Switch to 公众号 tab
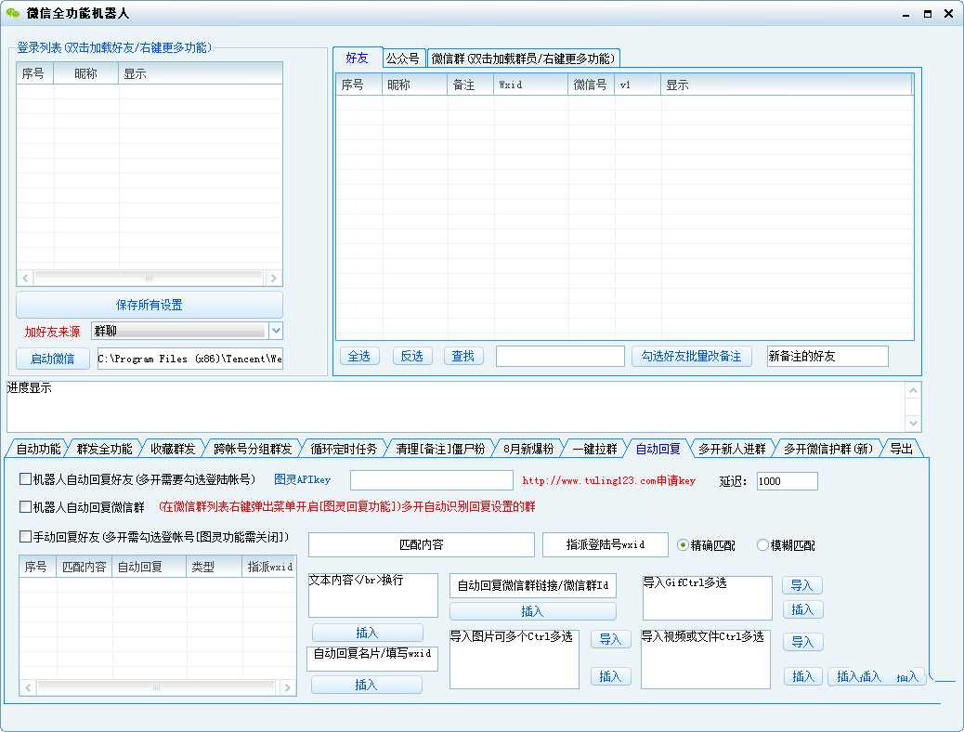Image resolution: width=964 pixels, height=732 pixels. 403,59
